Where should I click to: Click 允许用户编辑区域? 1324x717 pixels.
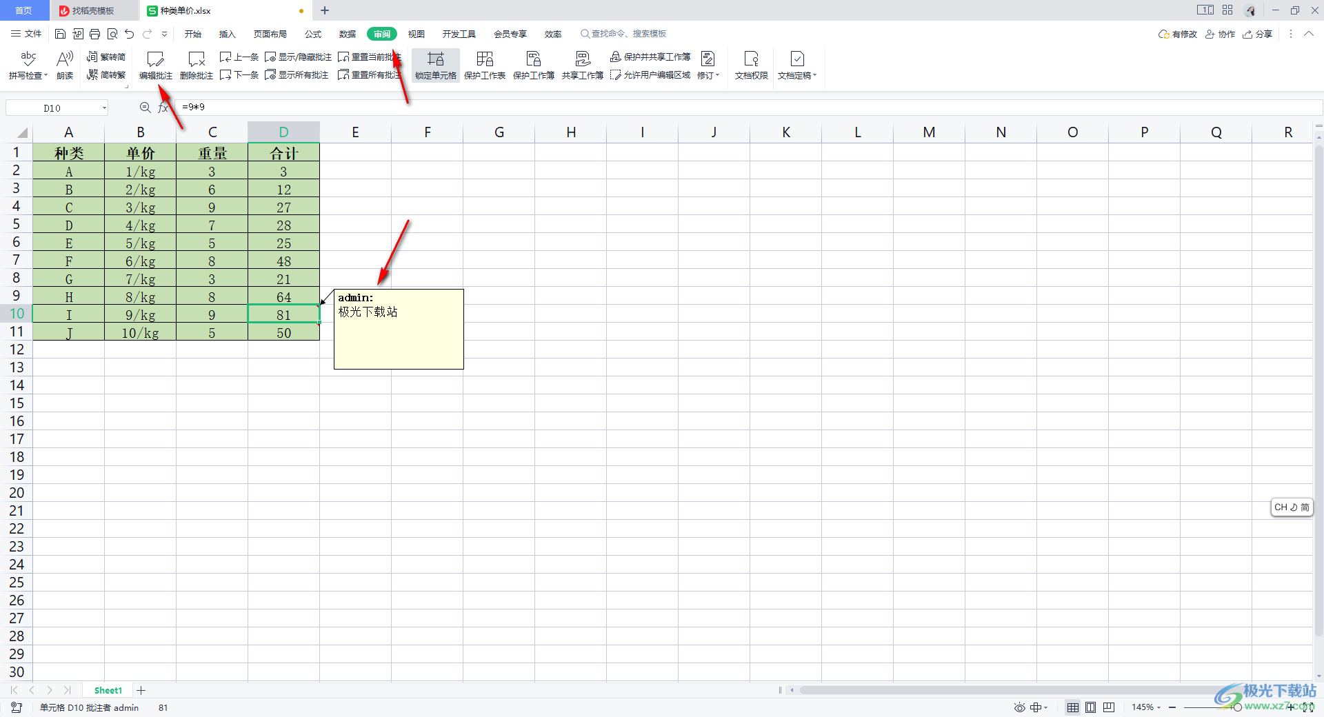point(650,74)
